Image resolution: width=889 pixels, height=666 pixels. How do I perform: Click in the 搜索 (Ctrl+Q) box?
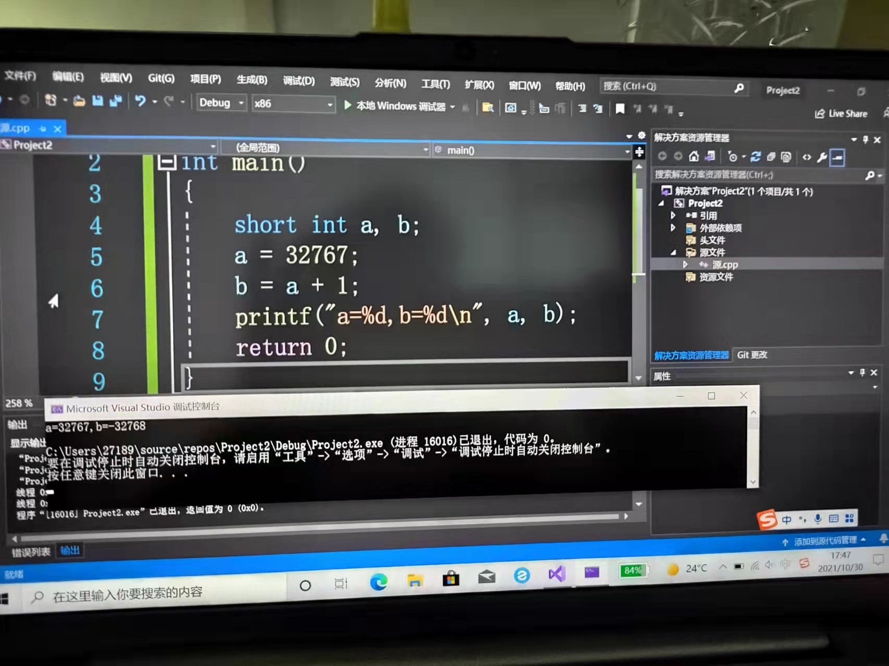click(673, 87)
